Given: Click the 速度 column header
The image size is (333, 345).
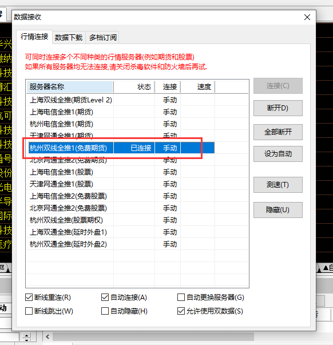Looking at the screenshot, I should 197,87.
